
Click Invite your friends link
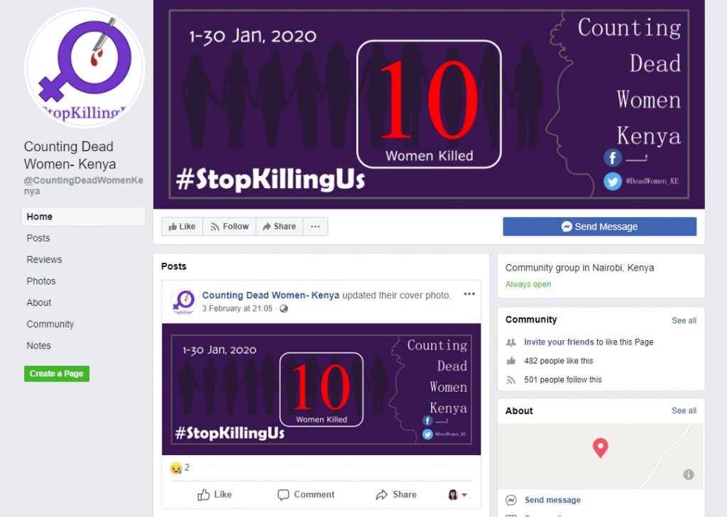(x=559, y=342)
